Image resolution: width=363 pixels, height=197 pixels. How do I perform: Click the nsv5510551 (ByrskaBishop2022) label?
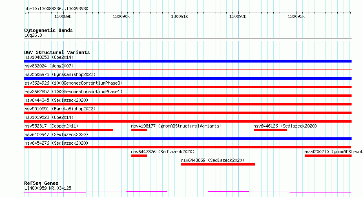pyautogui.click(x=60, y=109)
